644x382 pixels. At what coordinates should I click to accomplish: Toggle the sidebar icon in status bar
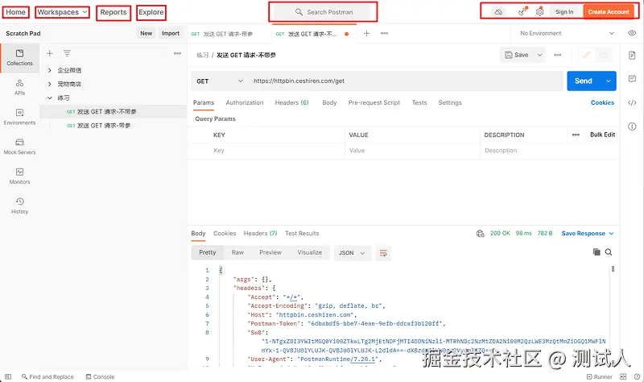coord(8,376)
